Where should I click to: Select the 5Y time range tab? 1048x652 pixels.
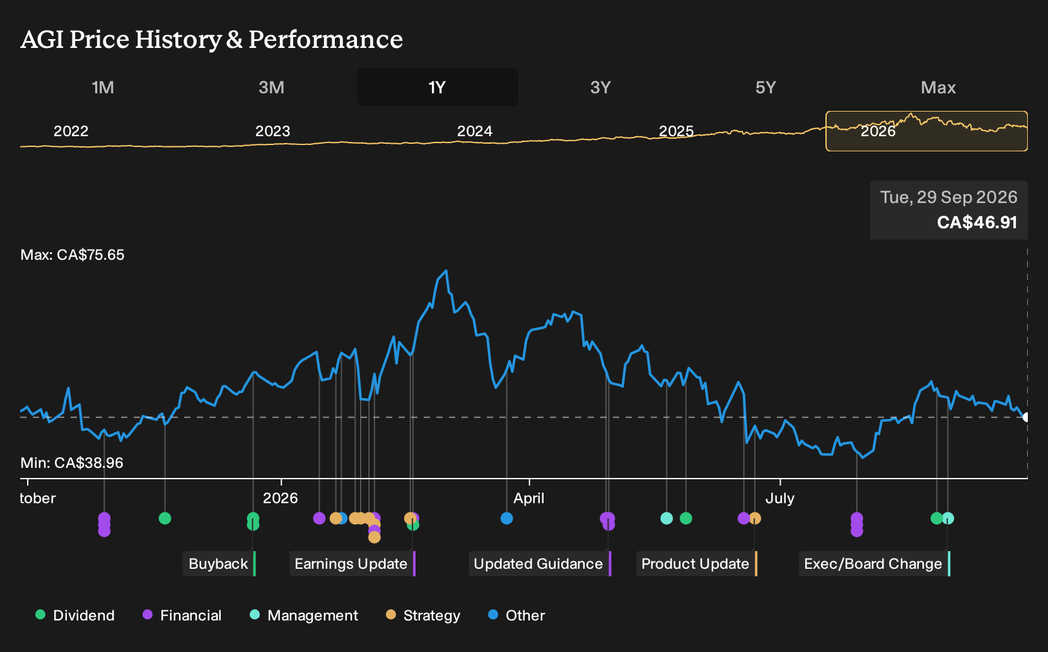pos(766,87)
